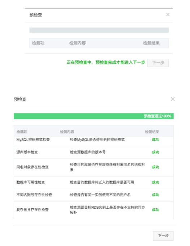Click 检测项 header in upper dialog
Image resolution: width=190 pixels, height=246 pixels.
tap(38, 43)
